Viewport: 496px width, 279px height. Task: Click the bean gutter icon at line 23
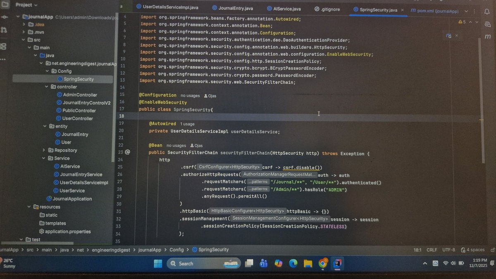[x=128, y=152]
